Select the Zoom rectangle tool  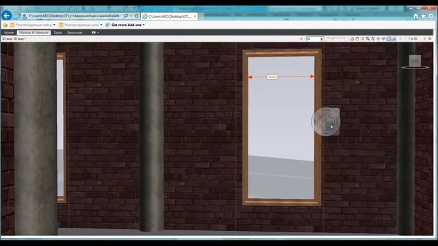pos(368,39)
